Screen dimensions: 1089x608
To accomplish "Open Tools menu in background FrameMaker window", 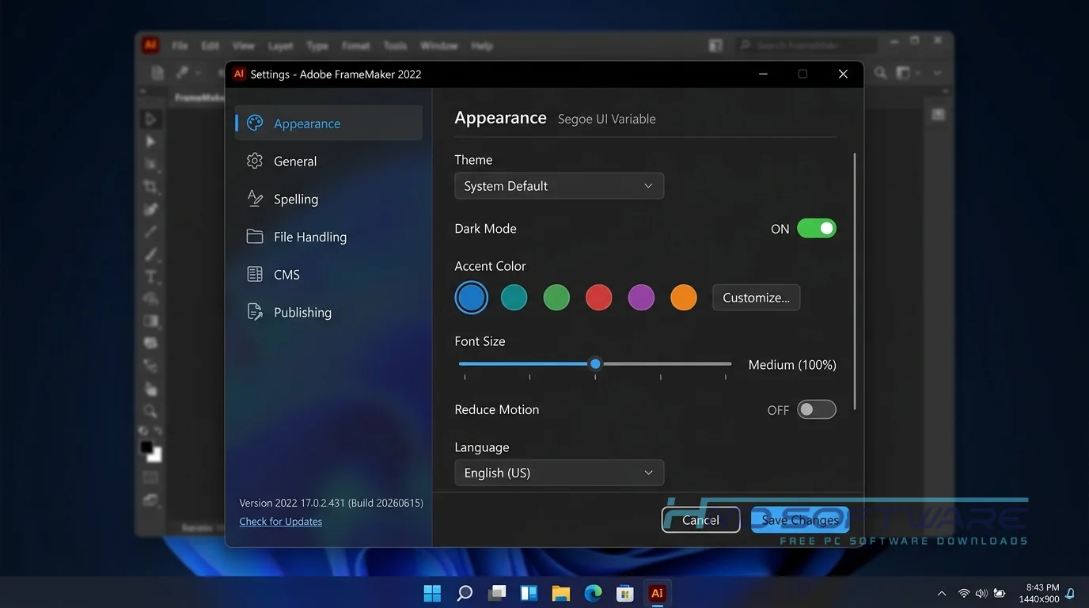I will click(395, 46).
